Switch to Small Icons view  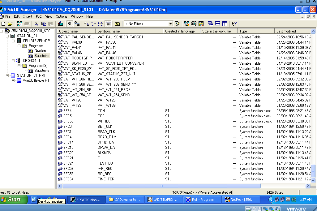94,24
